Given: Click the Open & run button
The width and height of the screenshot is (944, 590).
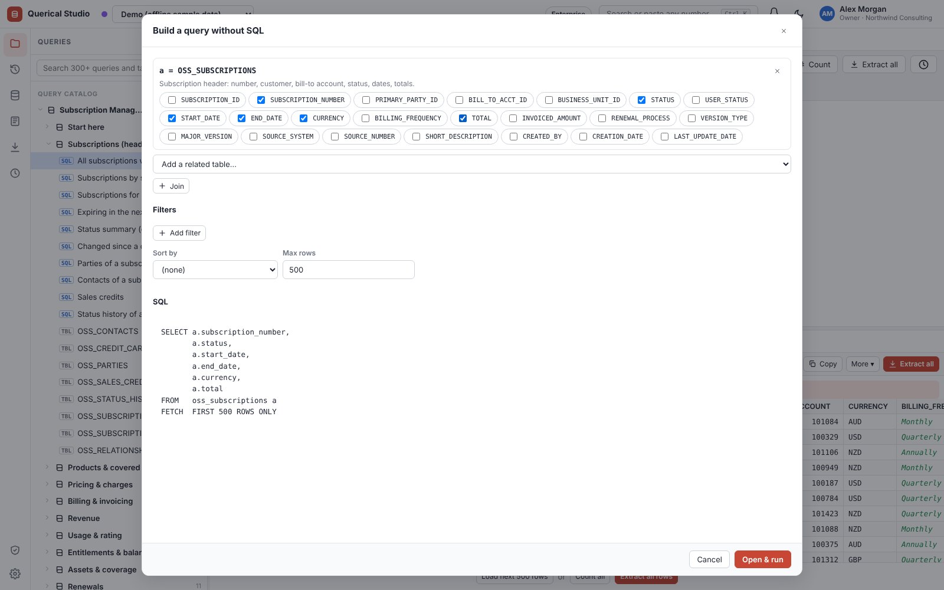Looking at the screenshot, I should 763,560.
